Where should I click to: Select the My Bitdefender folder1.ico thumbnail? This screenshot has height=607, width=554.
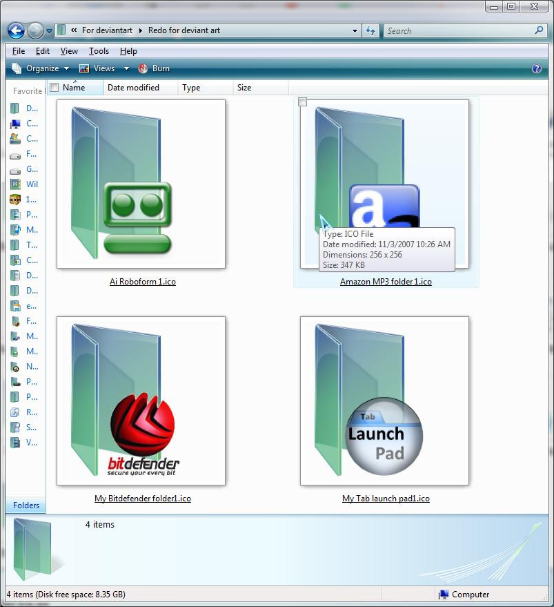tap(141, 401)
